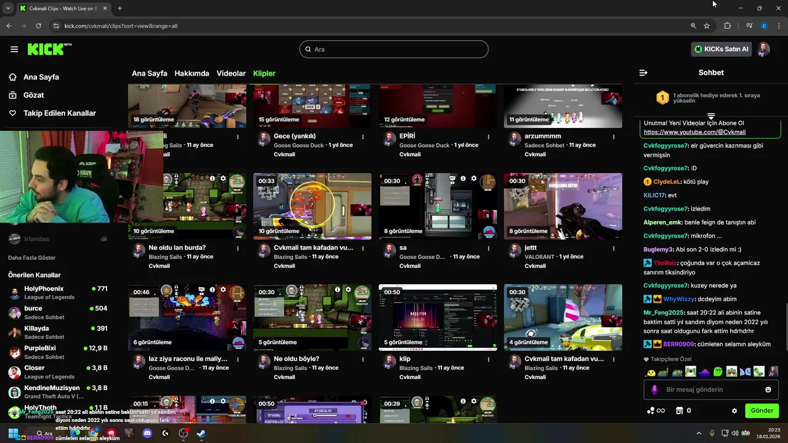Click Daha Fazla Göster in sidebar

(32, 258)
